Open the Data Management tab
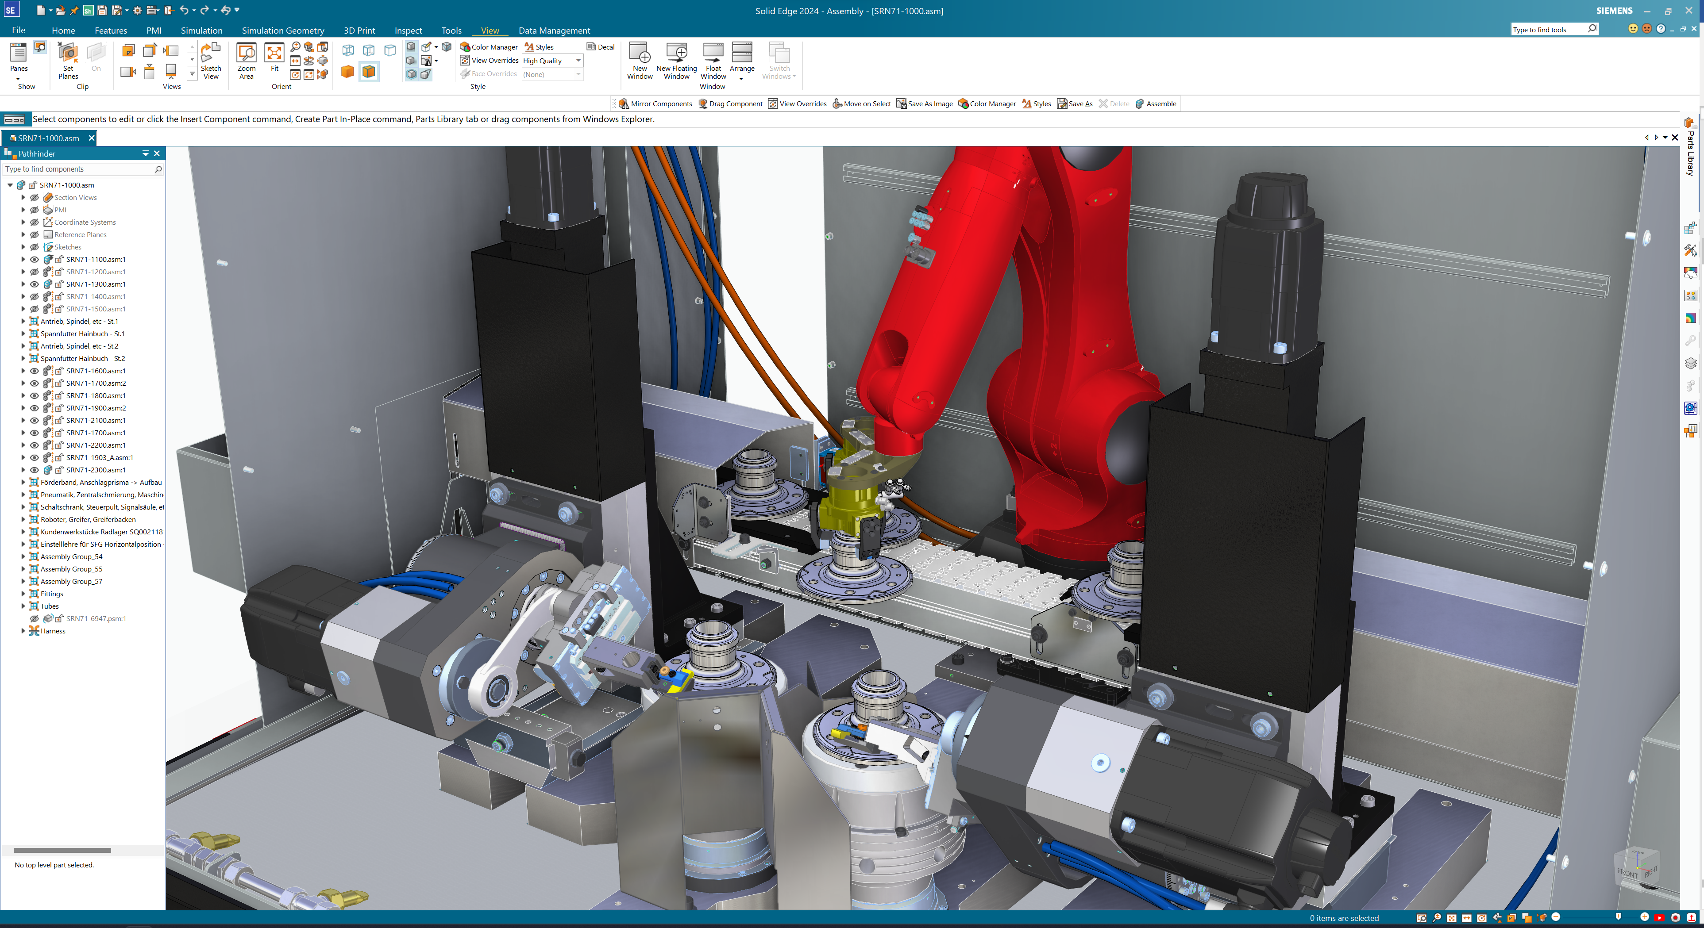The width and height of the screenshot is (1704, 928). (x=554, y=31)
